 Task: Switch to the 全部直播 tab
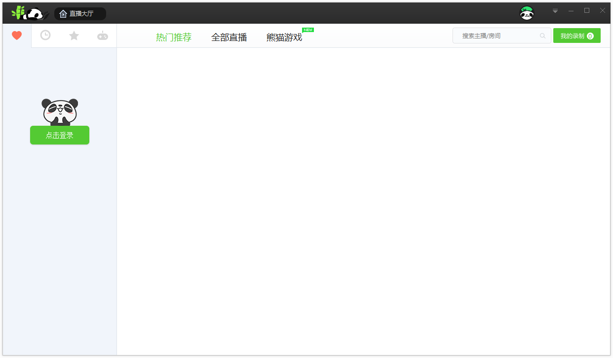tap(229, 37)
